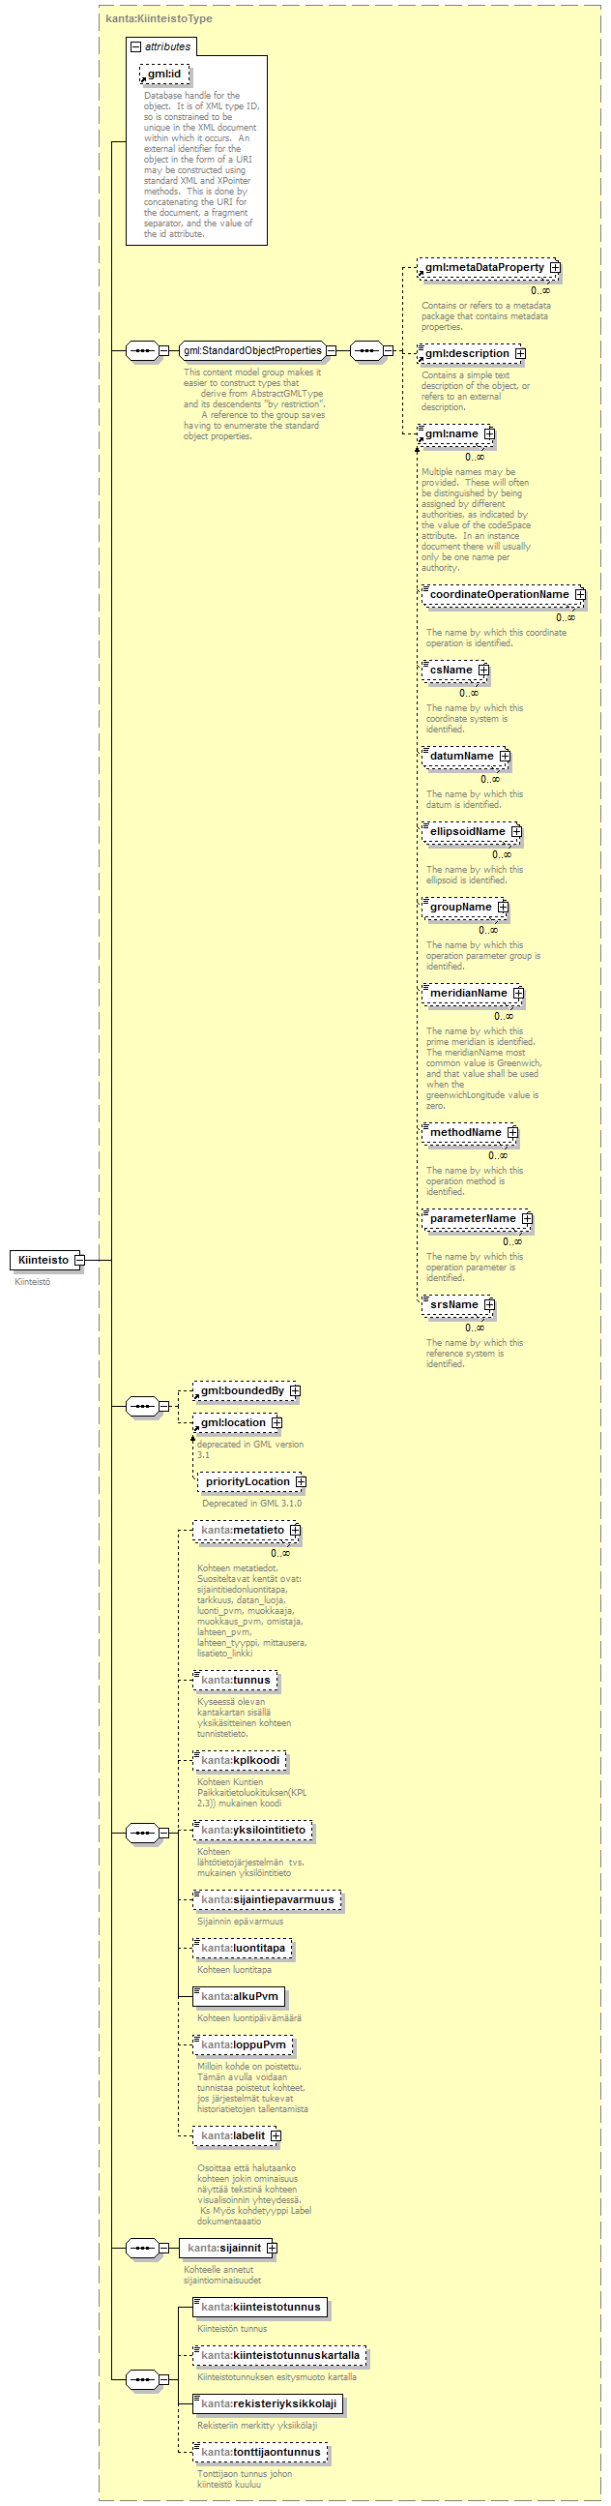Select kanta:luontitapa element
The width and height of the screenshot is (611, 2506).
243,1948
